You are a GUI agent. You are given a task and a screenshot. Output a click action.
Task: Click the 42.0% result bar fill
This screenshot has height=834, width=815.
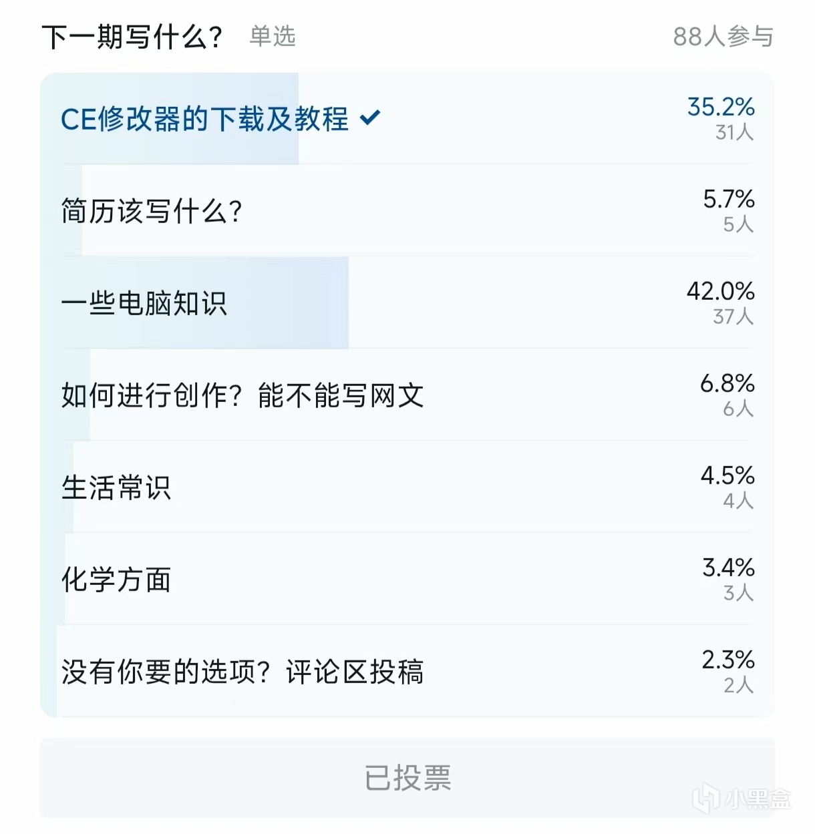195,303
